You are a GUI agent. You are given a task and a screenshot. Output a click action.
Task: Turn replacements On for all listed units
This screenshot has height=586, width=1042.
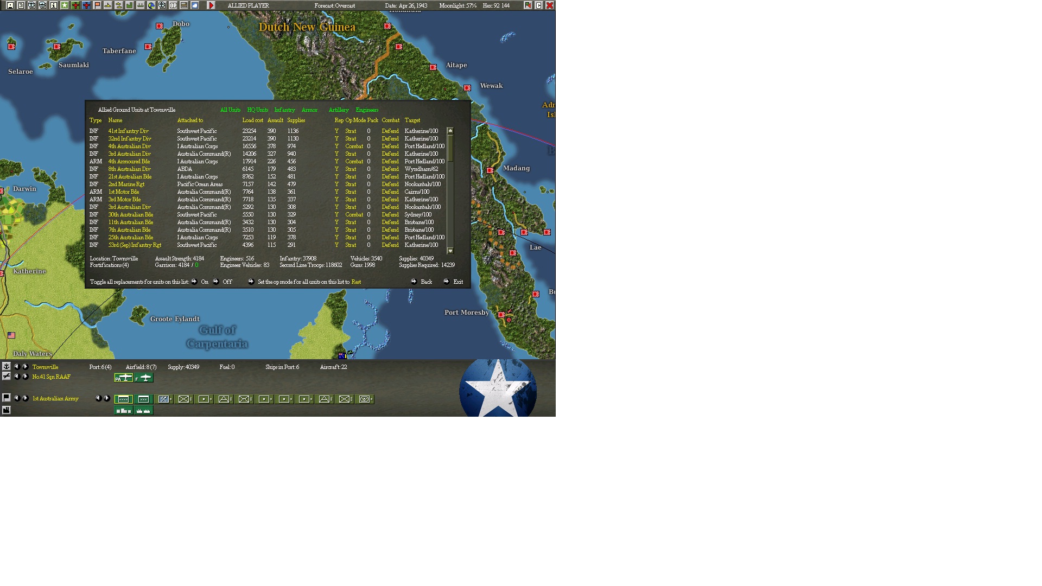pyautogui.click(x=194, y=282)
